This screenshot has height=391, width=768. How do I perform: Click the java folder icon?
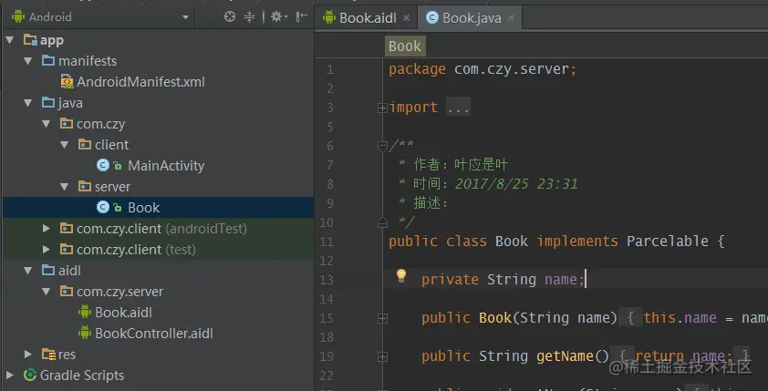tap(48, 103)
